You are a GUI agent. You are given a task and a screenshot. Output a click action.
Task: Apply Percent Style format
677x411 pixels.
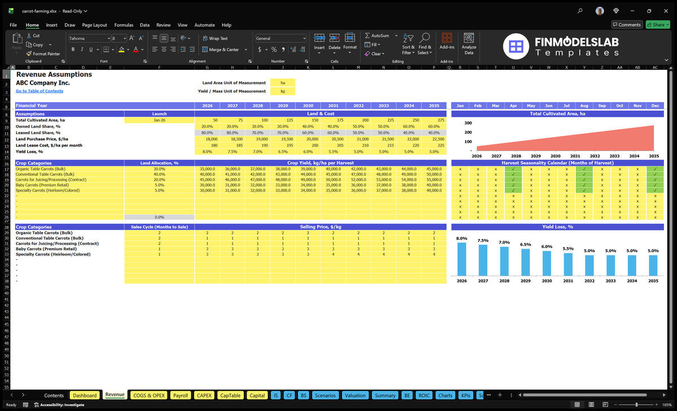coord(274,50)
